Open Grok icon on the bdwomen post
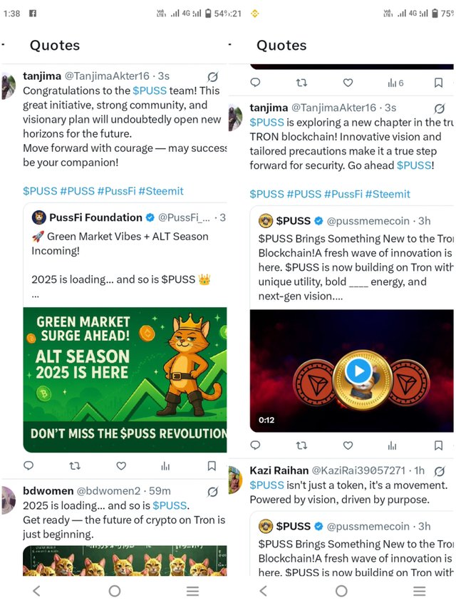The height and width of the screenshot is (608, 456). (x=212, y=492)
